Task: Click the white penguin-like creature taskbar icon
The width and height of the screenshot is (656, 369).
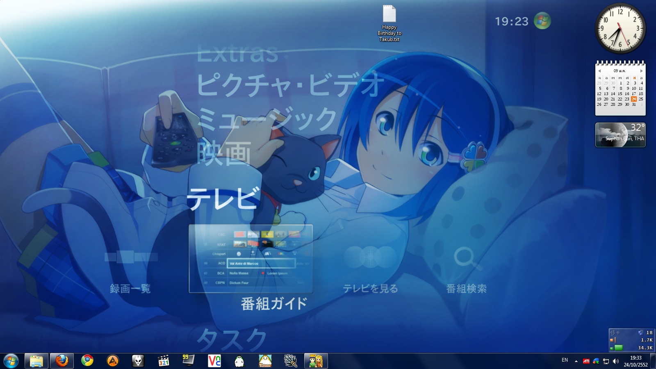Action: pos(239,361)
